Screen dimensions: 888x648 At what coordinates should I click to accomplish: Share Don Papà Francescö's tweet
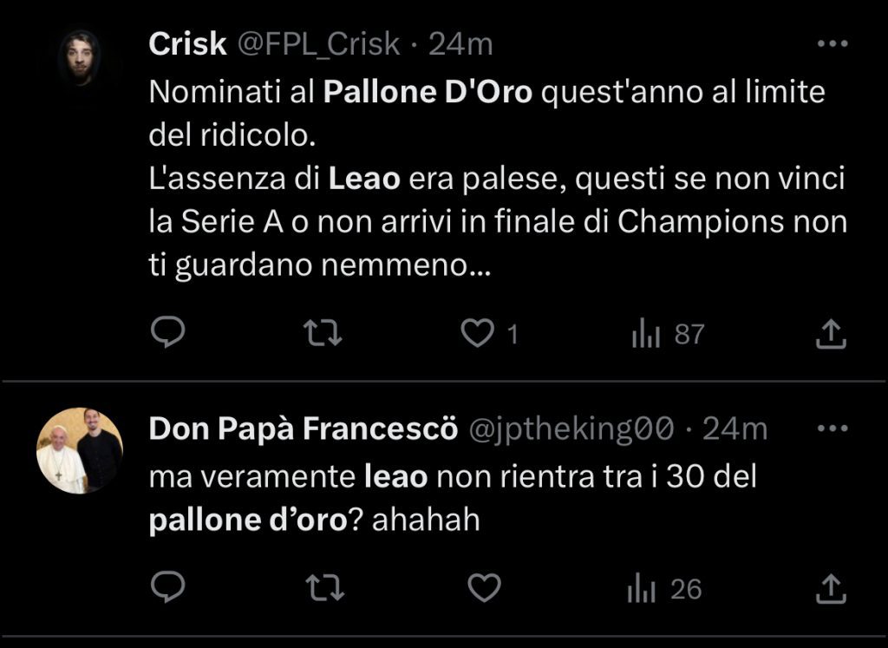831,590
